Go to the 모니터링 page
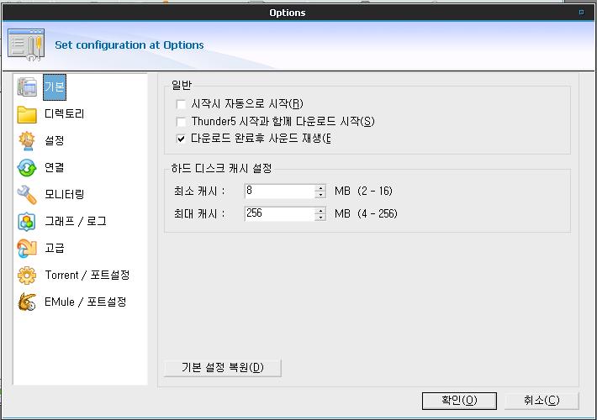597x420 pixels. 65,194
